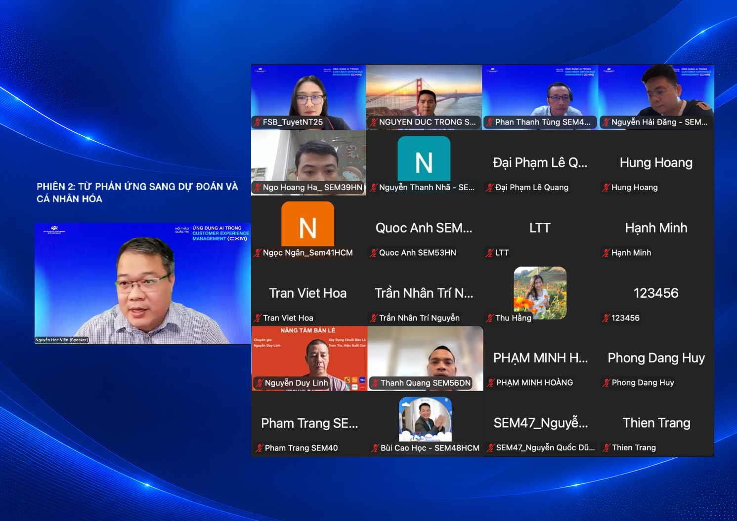The height and width of the screenshot is (521, 737).
Task: Click the Quoc Anh SEM53HN name label
Action: tap(418, 253)
